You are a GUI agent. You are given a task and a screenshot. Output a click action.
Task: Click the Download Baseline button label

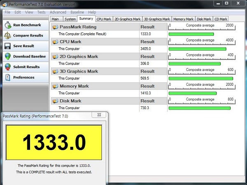click(30, 57)
